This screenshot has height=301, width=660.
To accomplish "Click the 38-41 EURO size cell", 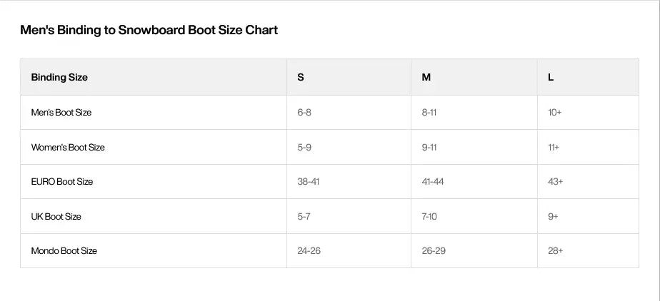I will click(x=349, y=182).
